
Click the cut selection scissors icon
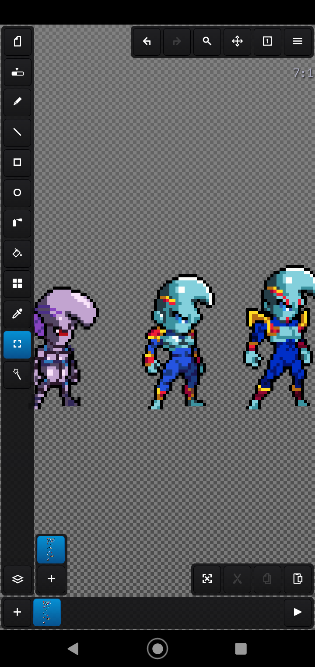coord(238,579)
